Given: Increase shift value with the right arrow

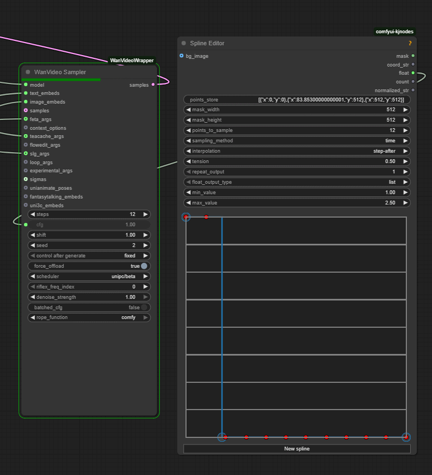Looking at the screenshot, I should click(x=146, y=235).
